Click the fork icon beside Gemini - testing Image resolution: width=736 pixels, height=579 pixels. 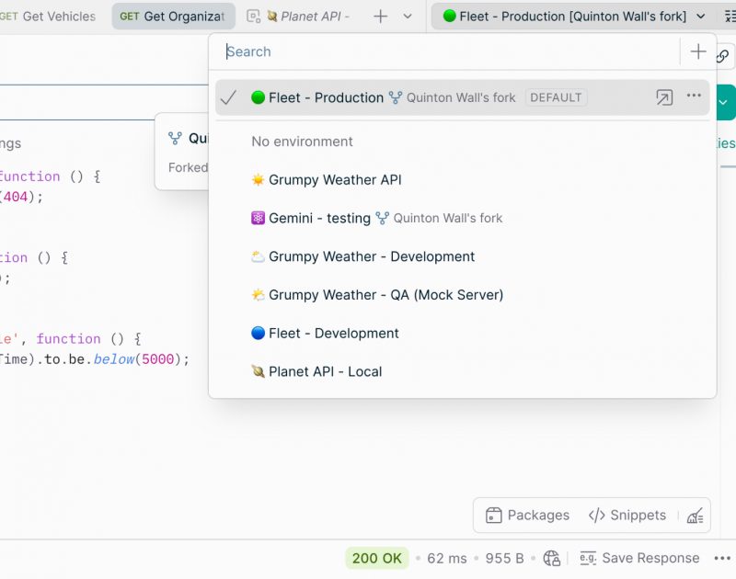[x=382, y=218]
